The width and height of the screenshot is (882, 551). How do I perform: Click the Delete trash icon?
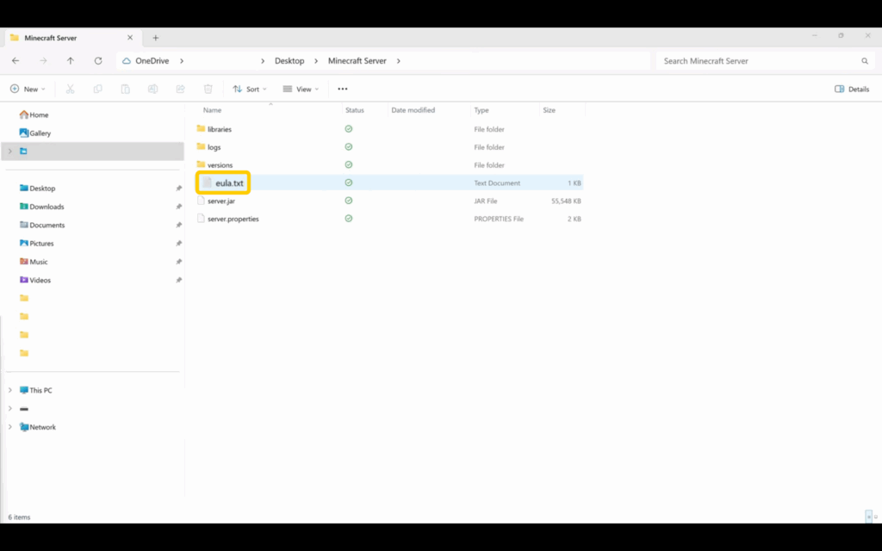[x=208, y=89]
